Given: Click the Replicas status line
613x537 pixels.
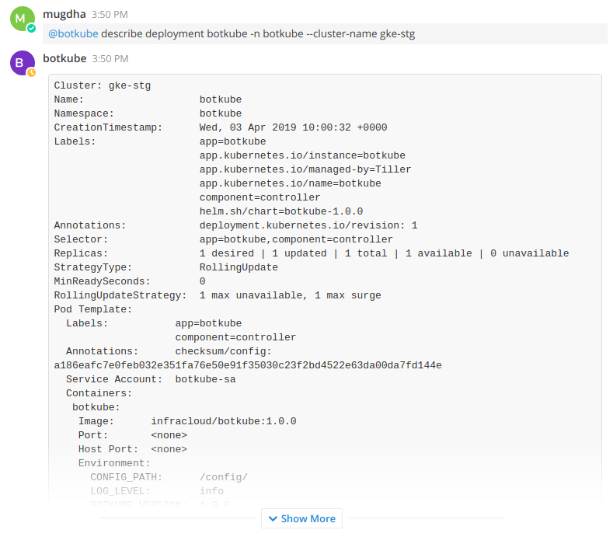Looking at the screenshot, I should 384,253.
